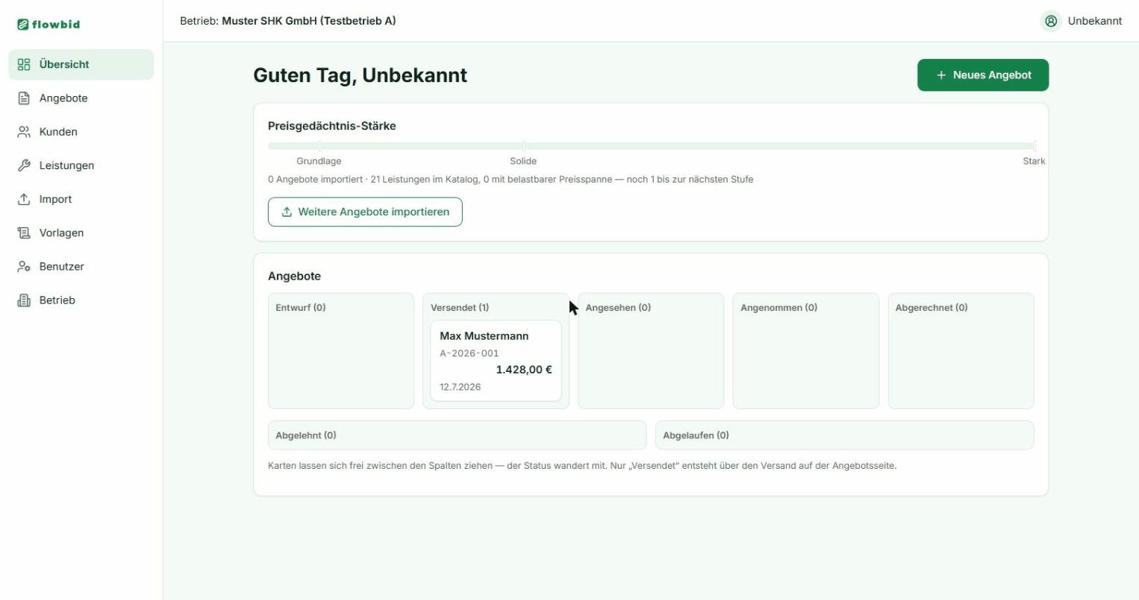This screenshot has height=600, width=1139.
Task: Click the Preisgedächtnis-Stärke progress bar
Action: pos(651,146)
